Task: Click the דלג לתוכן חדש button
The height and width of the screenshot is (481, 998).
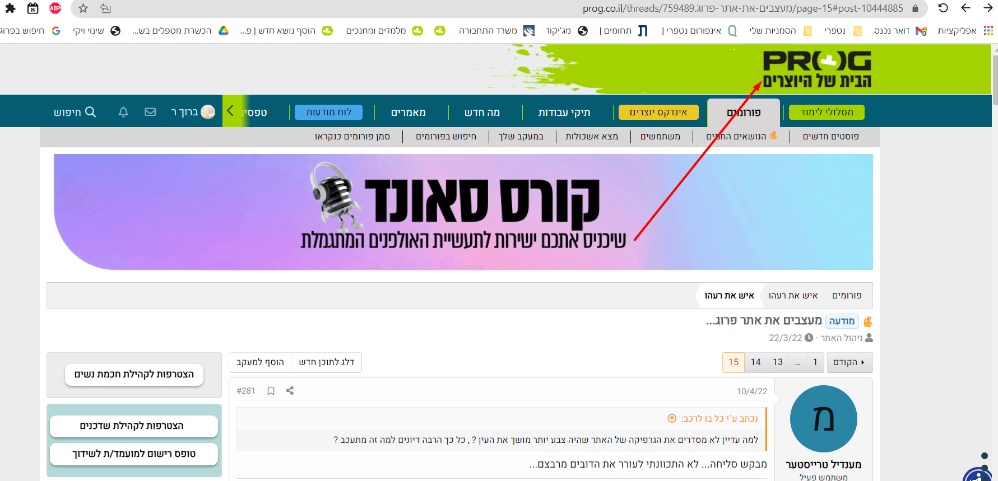Action: coord(327,362)
